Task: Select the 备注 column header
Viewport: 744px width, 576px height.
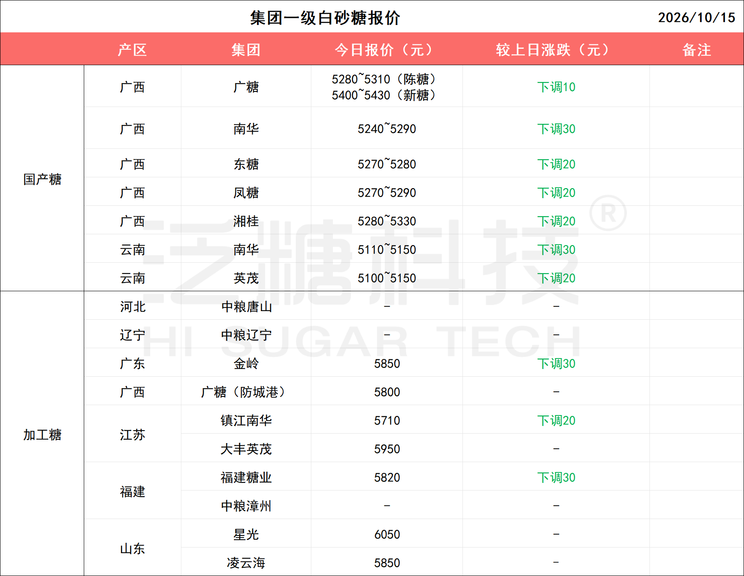Action: point(696,50)
